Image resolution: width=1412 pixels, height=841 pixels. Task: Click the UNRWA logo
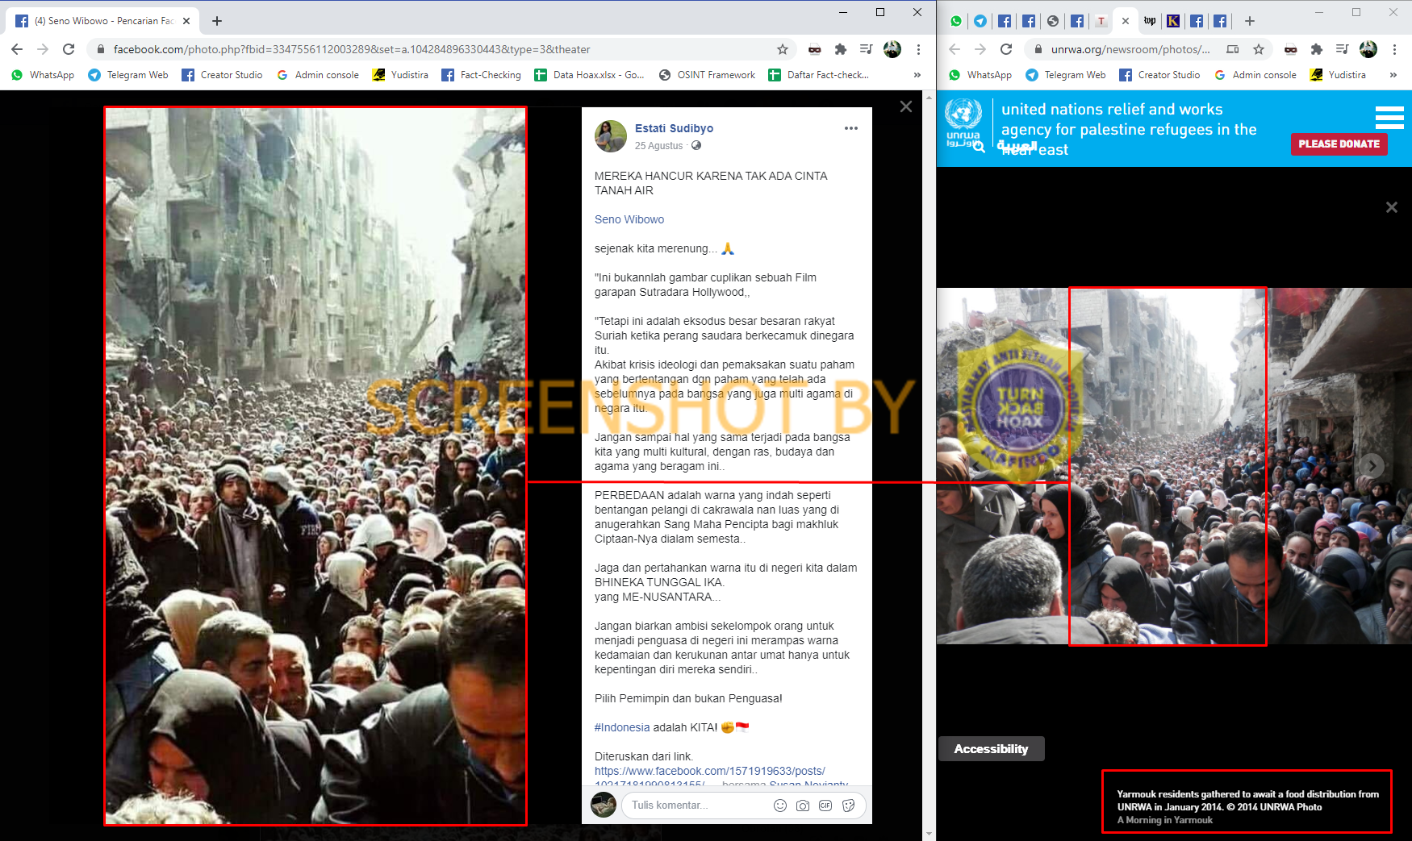(x=963, y=122)
